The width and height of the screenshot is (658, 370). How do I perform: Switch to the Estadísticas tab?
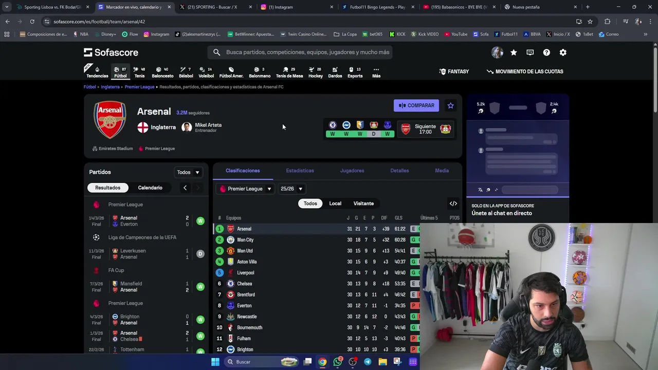click(x=300, y=171)
